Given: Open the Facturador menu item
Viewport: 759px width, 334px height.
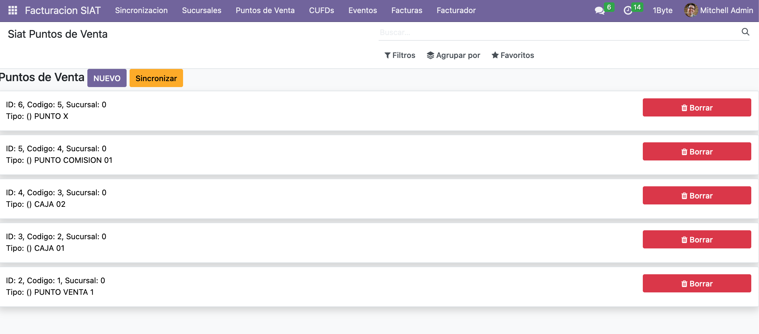Looking at the screenshot, I should (456, 10).
